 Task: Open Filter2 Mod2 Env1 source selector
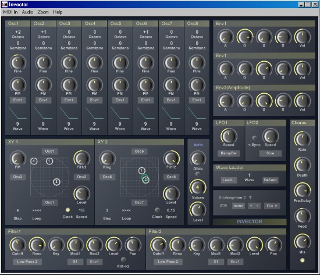(235, 262)
